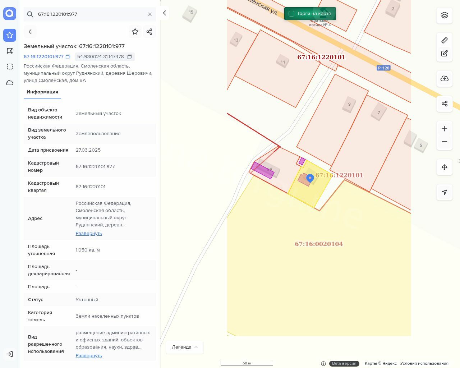Collapse the left information sidebar
This screenshot has width=460, height=368.
(x=165, y=13)
